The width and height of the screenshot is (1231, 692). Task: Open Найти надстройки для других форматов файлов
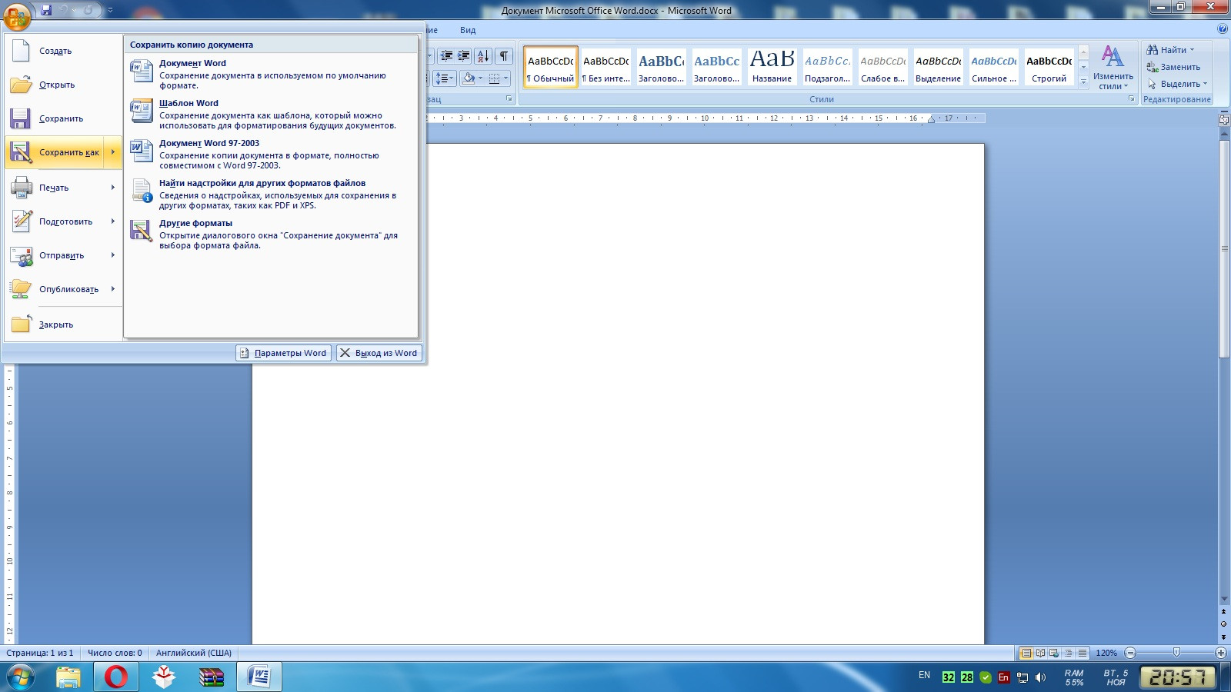click(271, 194)
